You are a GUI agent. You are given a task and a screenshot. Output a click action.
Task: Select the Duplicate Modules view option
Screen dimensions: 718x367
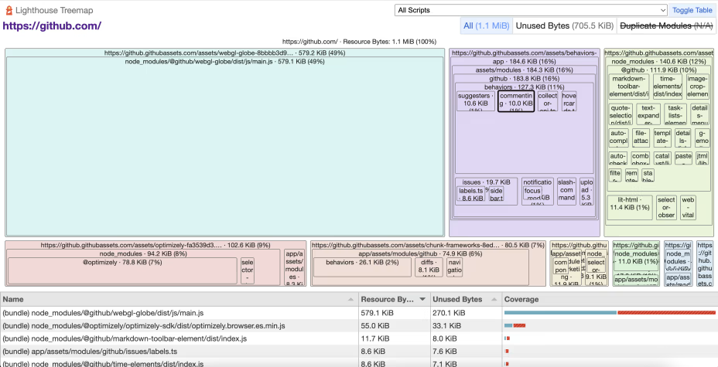tap(665, 26)
